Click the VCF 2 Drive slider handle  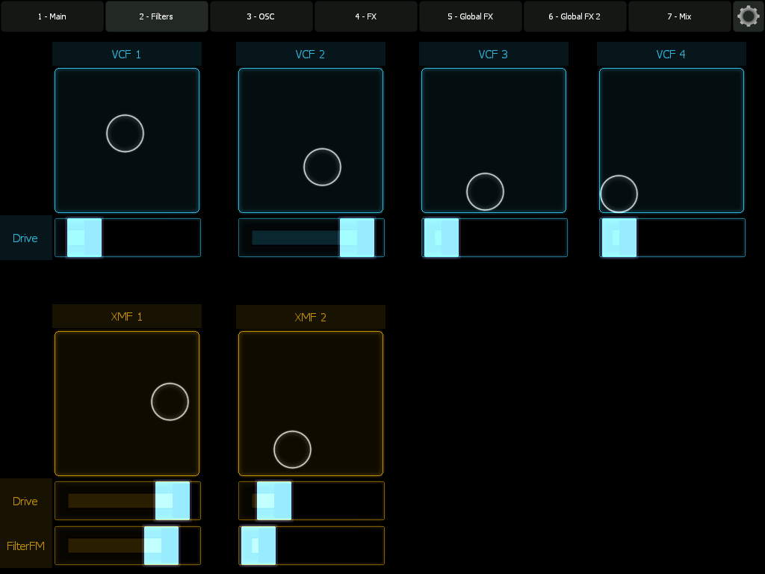pos(357,238)
